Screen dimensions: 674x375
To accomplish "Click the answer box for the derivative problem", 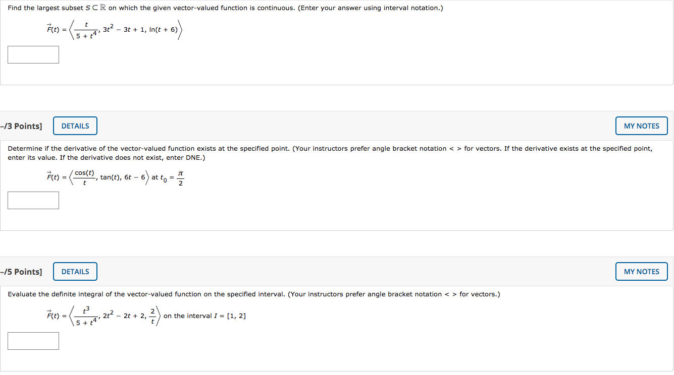I will coord(33,200).
